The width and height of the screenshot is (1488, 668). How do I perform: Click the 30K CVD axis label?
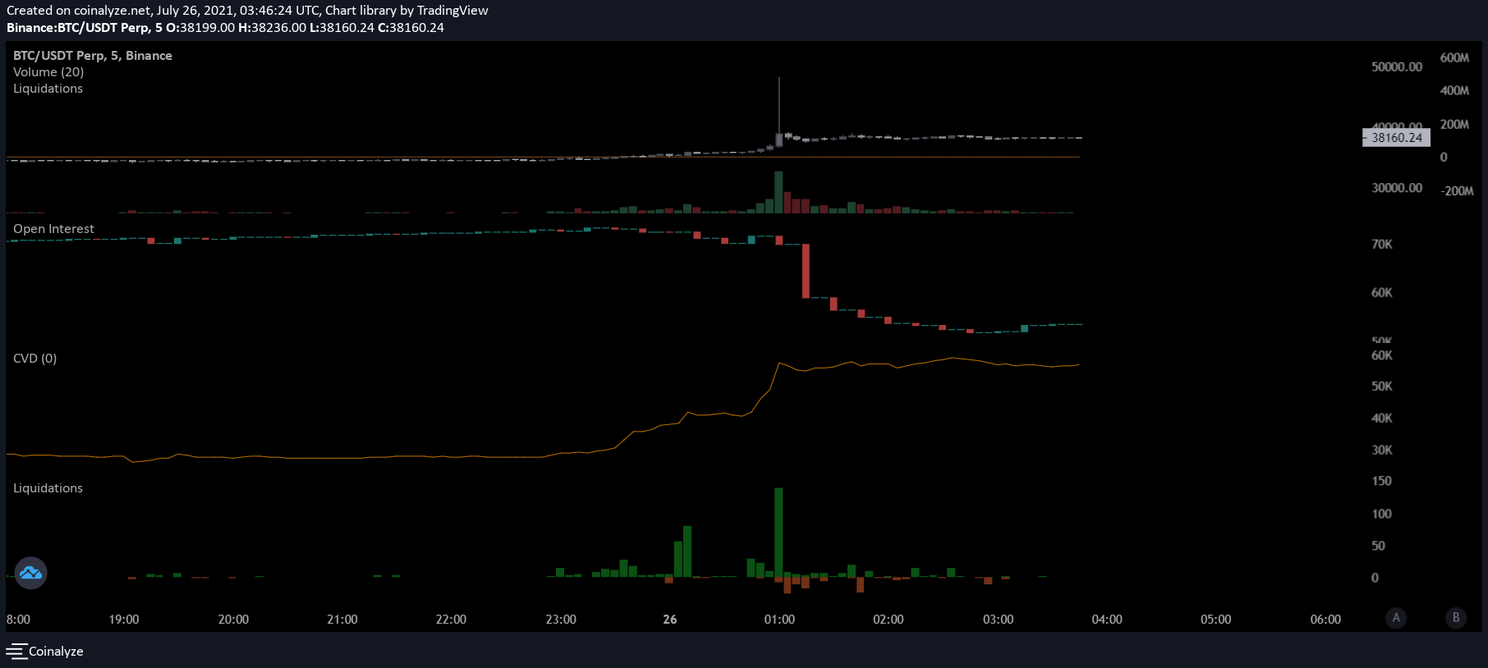click(x=1382, y=451)
